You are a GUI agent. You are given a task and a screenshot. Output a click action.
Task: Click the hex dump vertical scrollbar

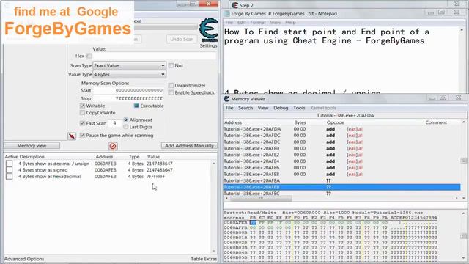pyautogui.click(x=464, y=236)
